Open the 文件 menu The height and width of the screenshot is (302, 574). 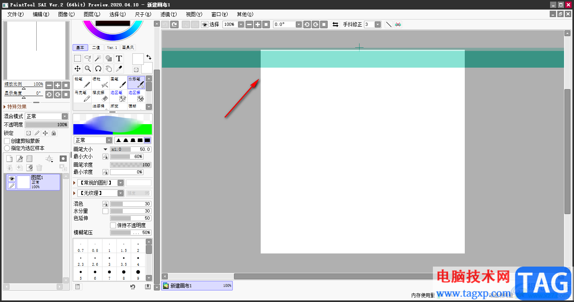coord(15,14)
